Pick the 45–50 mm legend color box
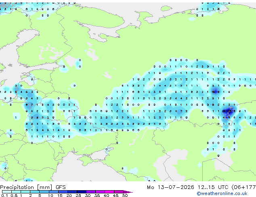Image resolution: width=256 pixels, height=197 pixels. [119, 192]
